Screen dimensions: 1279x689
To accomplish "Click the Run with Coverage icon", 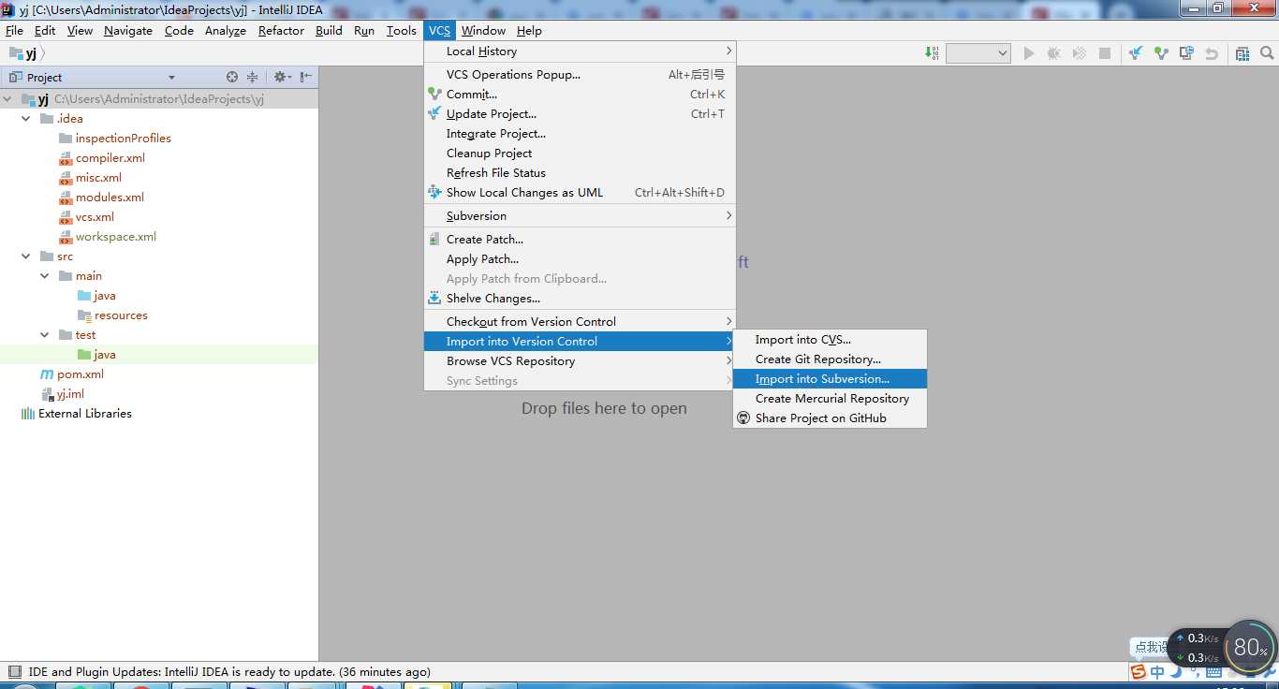I will coord(1080,53).
